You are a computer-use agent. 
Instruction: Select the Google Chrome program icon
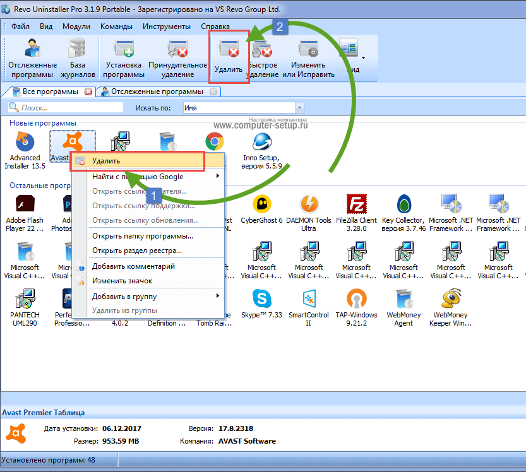tap(215, 143)
